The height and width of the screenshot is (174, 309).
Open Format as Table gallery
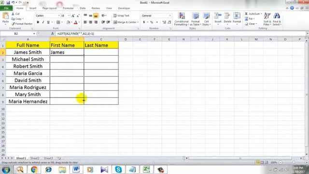click(196, 19)
